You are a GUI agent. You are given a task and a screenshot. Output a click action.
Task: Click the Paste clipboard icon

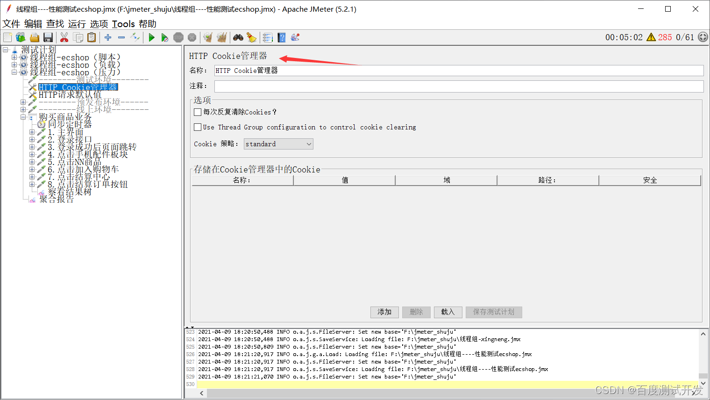pos(92,37)
